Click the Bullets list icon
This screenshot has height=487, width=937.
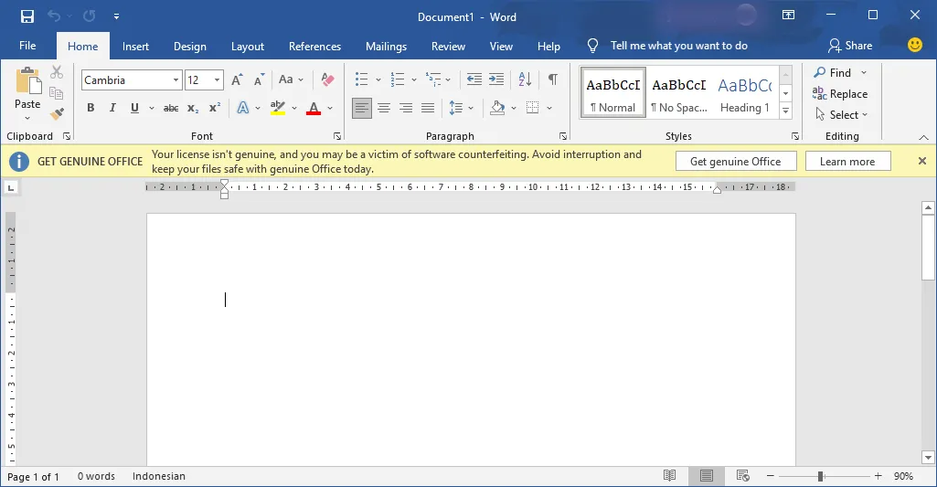(x=362, y=80)
